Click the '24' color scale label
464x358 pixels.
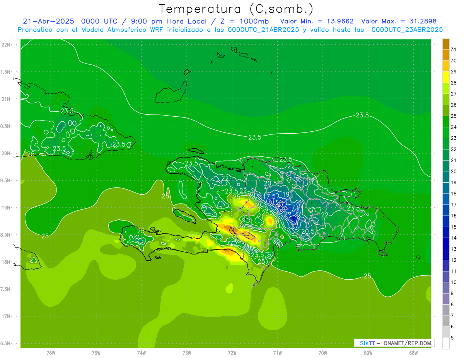(x=454, y=127)
